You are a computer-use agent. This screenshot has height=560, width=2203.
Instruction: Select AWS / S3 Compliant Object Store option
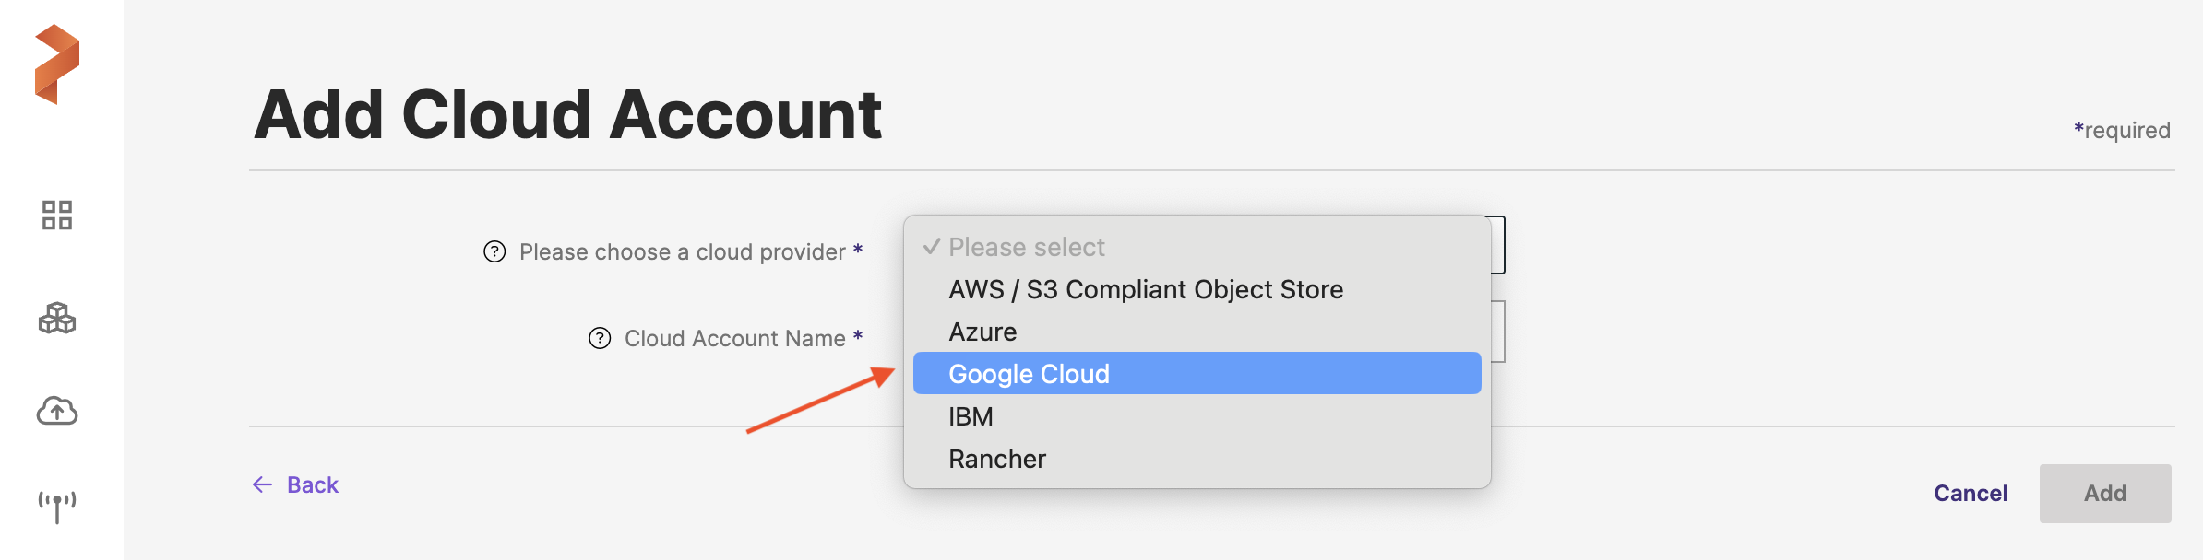1145,289
